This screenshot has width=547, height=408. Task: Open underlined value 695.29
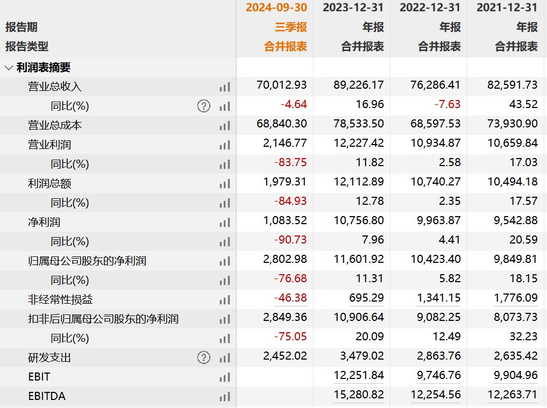367,298
